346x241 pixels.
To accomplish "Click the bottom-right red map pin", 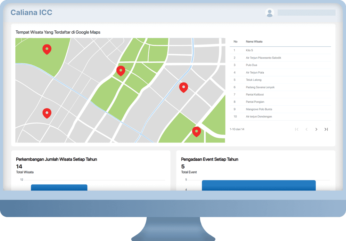I will point(196,132).
